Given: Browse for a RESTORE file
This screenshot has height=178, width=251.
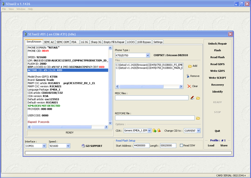Looking at the screenshot, I should click(x=198, y=118).
